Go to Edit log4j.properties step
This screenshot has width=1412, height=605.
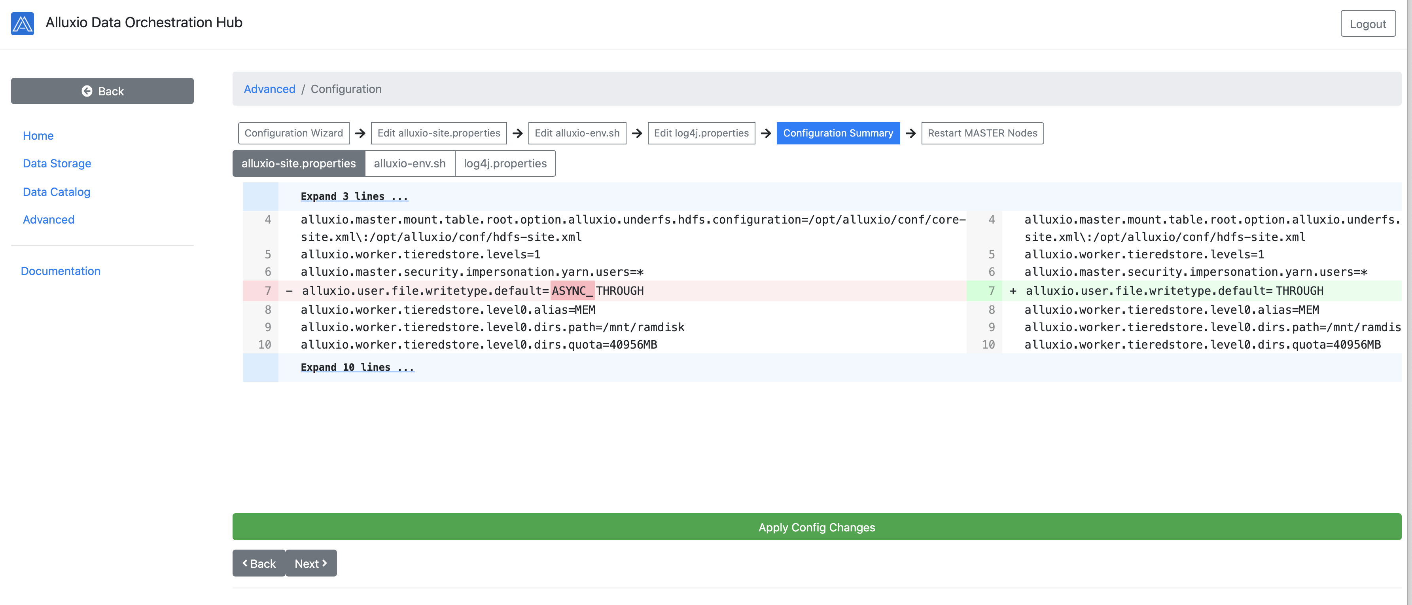pyautogui.click(x=701, y=133)
